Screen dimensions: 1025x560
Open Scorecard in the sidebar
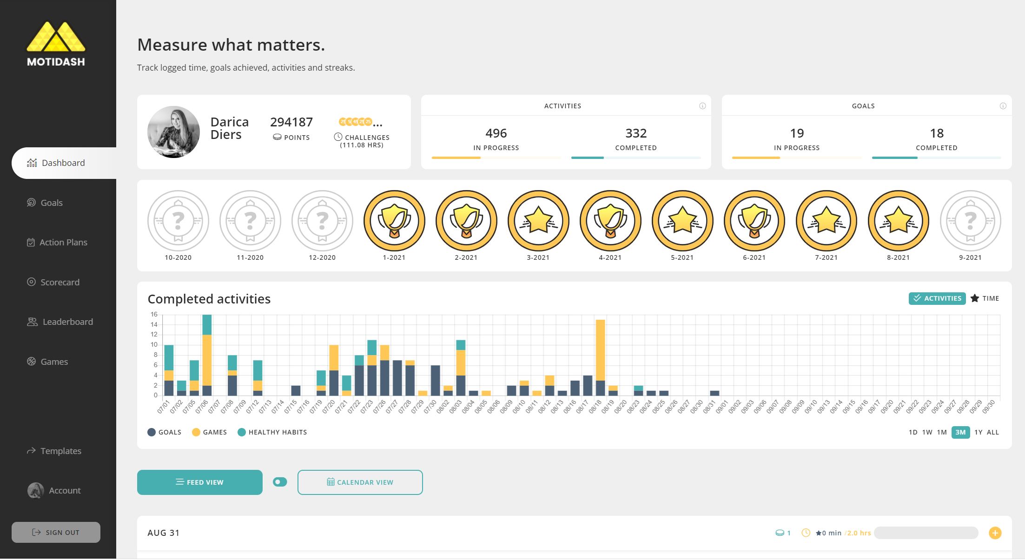60,282
